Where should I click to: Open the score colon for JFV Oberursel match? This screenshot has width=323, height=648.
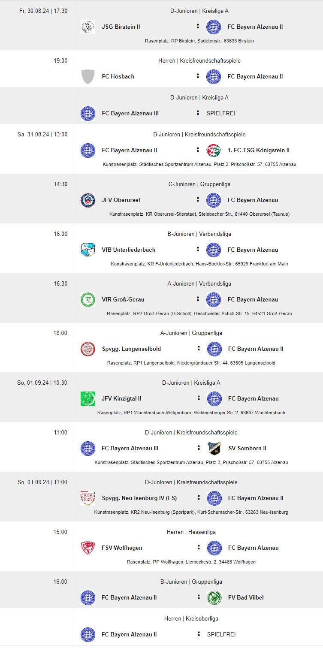click(x=198, y=200)
